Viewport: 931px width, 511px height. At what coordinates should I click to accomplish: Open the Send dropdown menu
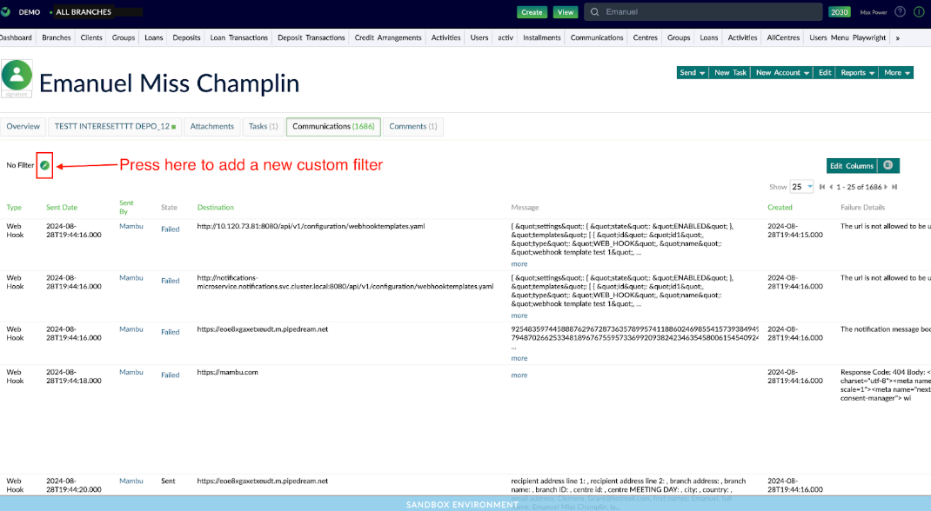(692, 73)
